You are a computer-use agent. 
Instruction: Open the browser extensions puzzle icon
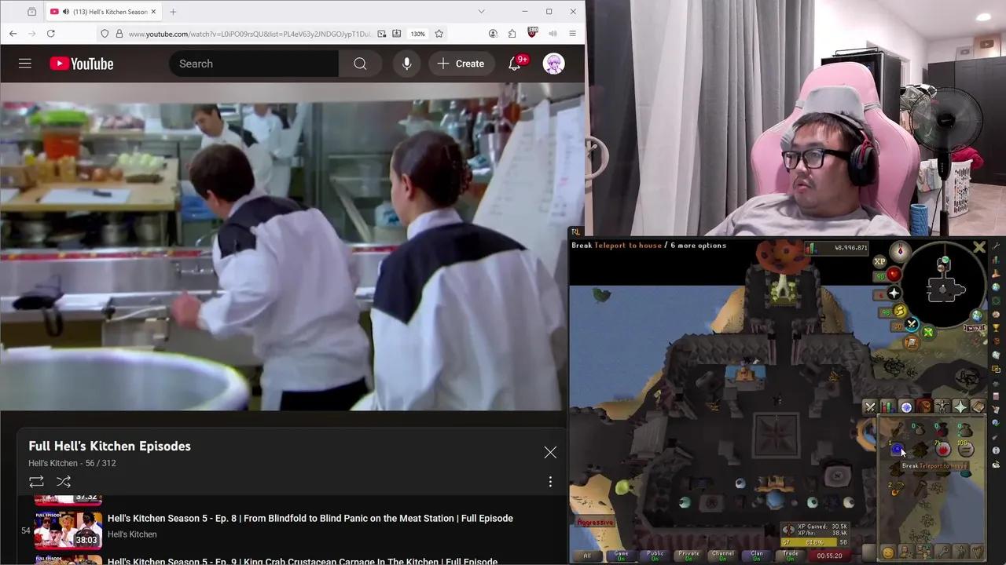[512, 34]
